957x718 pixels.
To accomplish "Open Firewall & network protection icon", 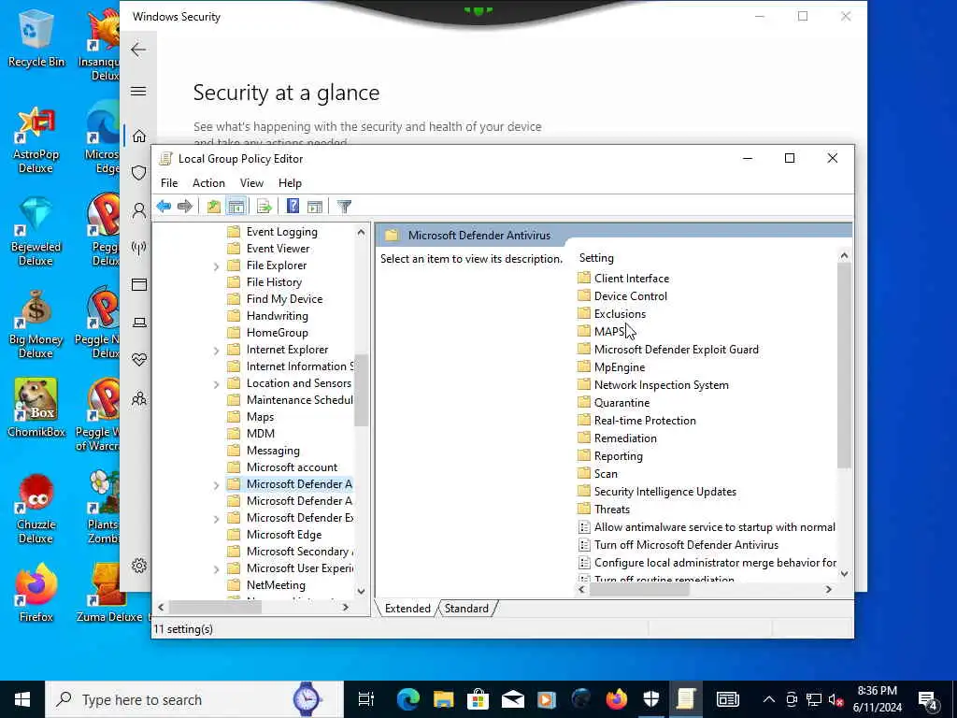I will [x=139, y=247].
